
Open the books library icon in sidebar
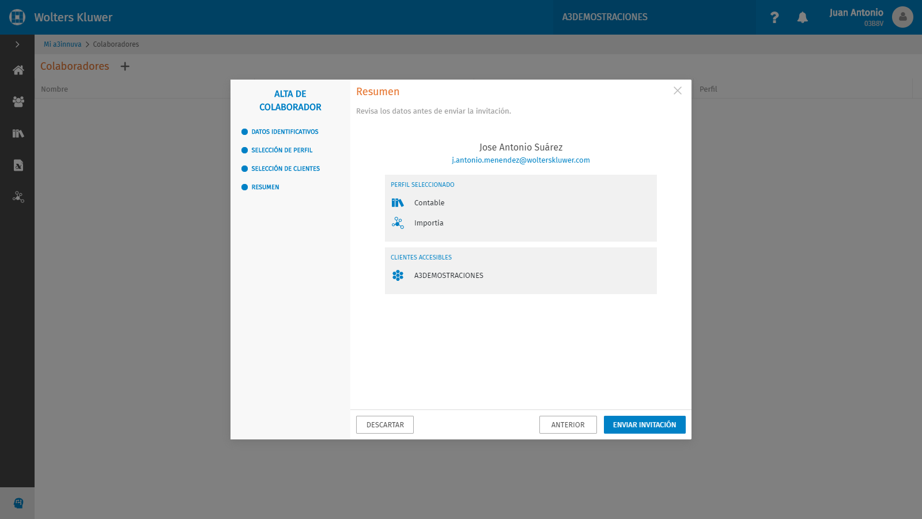tap(18, 133)
